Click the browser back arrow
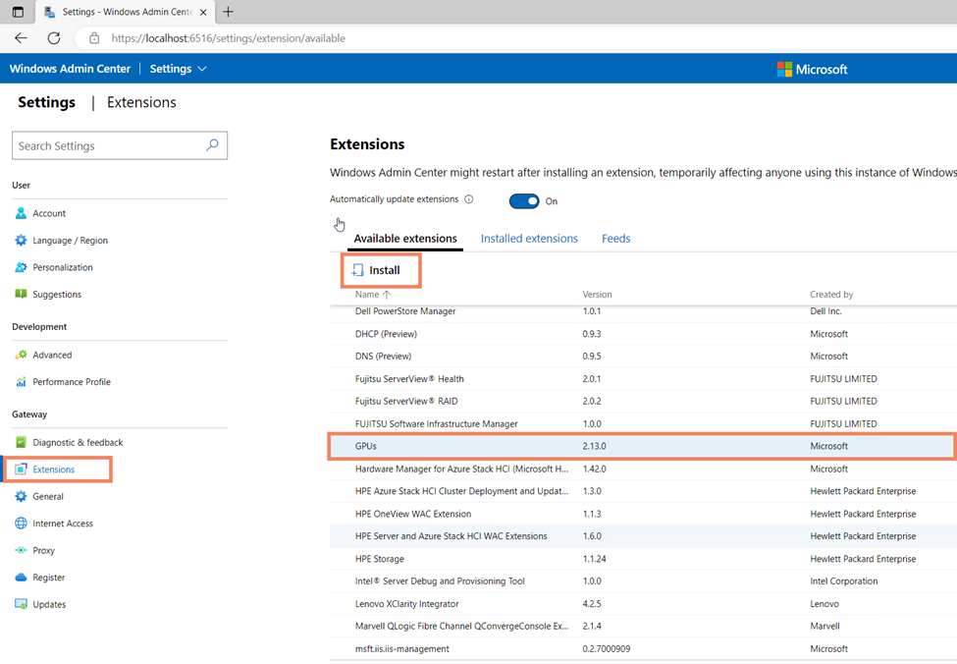The width and height of the screenshot is (957, 664). tap(21, 38)
